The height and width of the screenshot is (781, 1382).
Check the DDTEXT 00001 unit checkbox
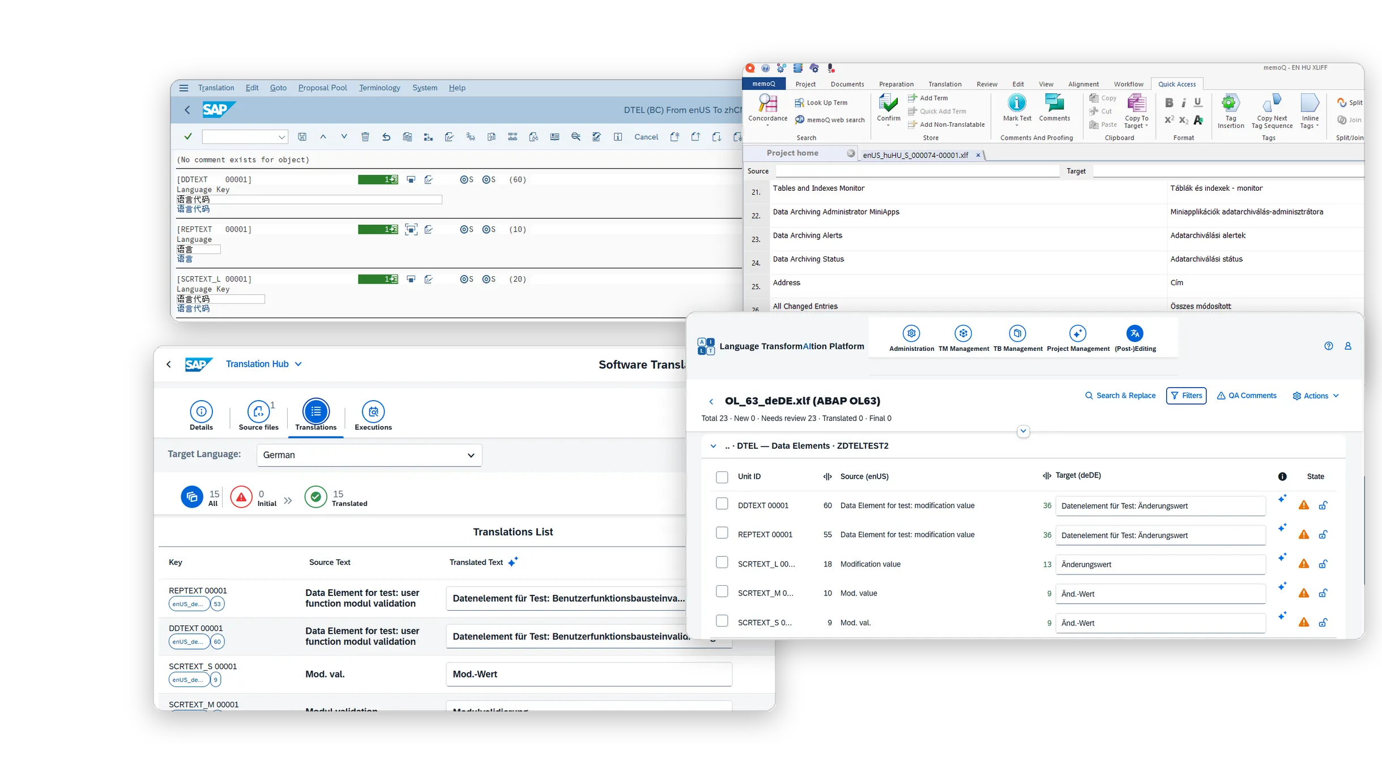pyautogui.click(x=722, y=504)
